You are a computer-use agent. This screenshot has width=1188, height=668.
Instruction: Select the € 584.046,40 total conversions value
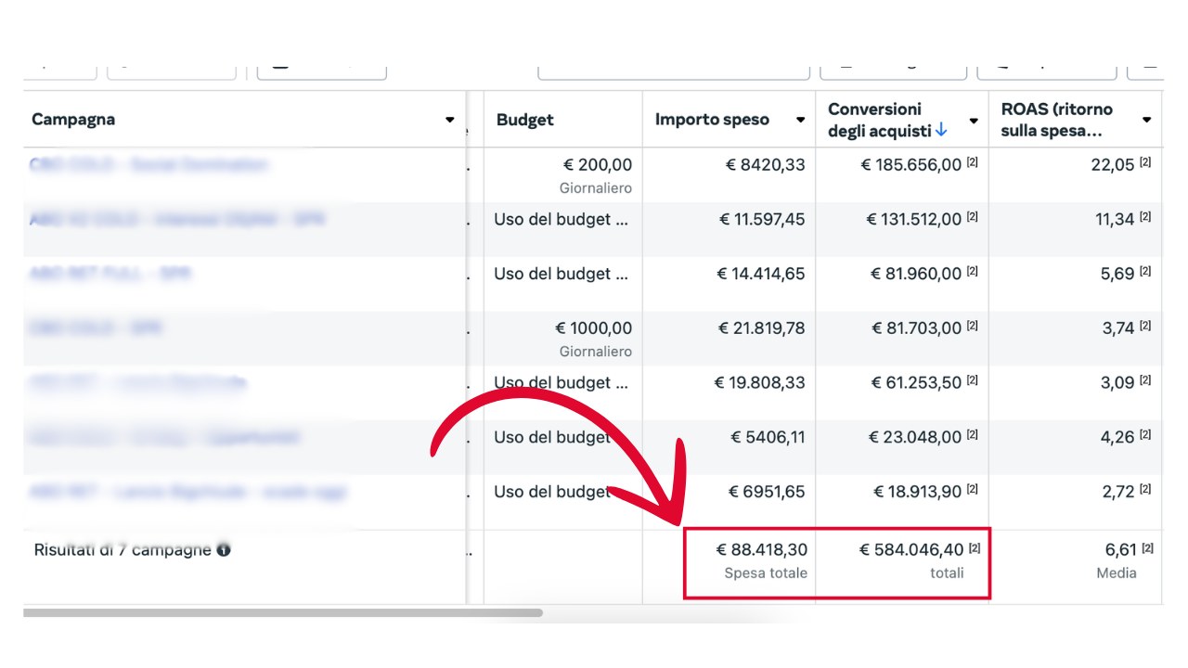pos(912,550)
